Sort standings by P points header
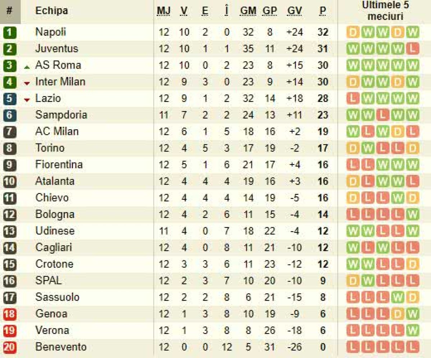Screen dimensions: 431x358 [323, 11]
